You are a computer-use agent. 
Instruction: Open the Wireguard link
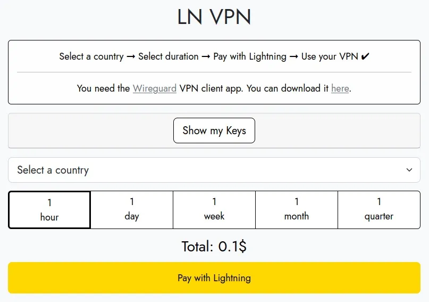pyautogui.click(x=155, y=88)
